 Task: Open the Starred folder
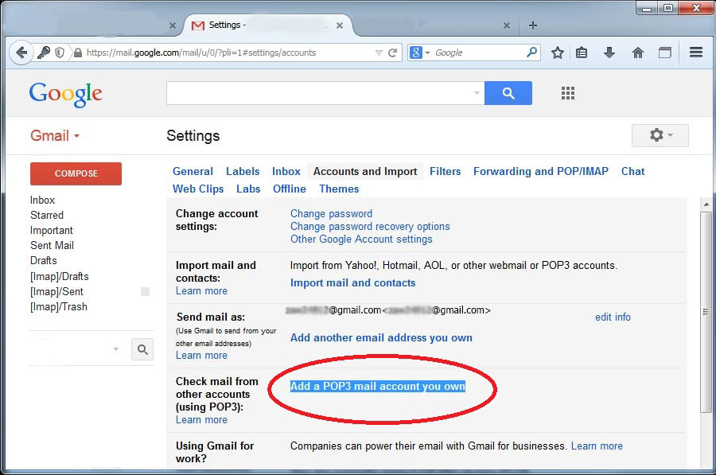[47, 215]
